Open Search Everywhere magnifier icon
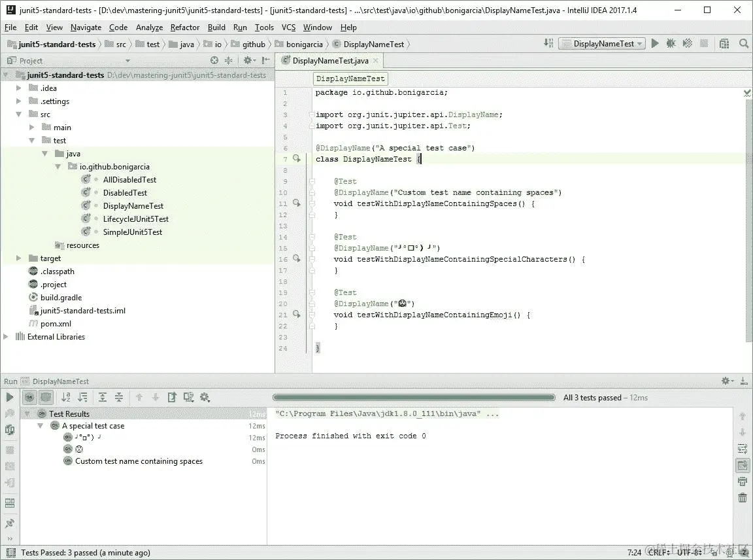Viewport: 753px width, 560px height. (743, 44)
